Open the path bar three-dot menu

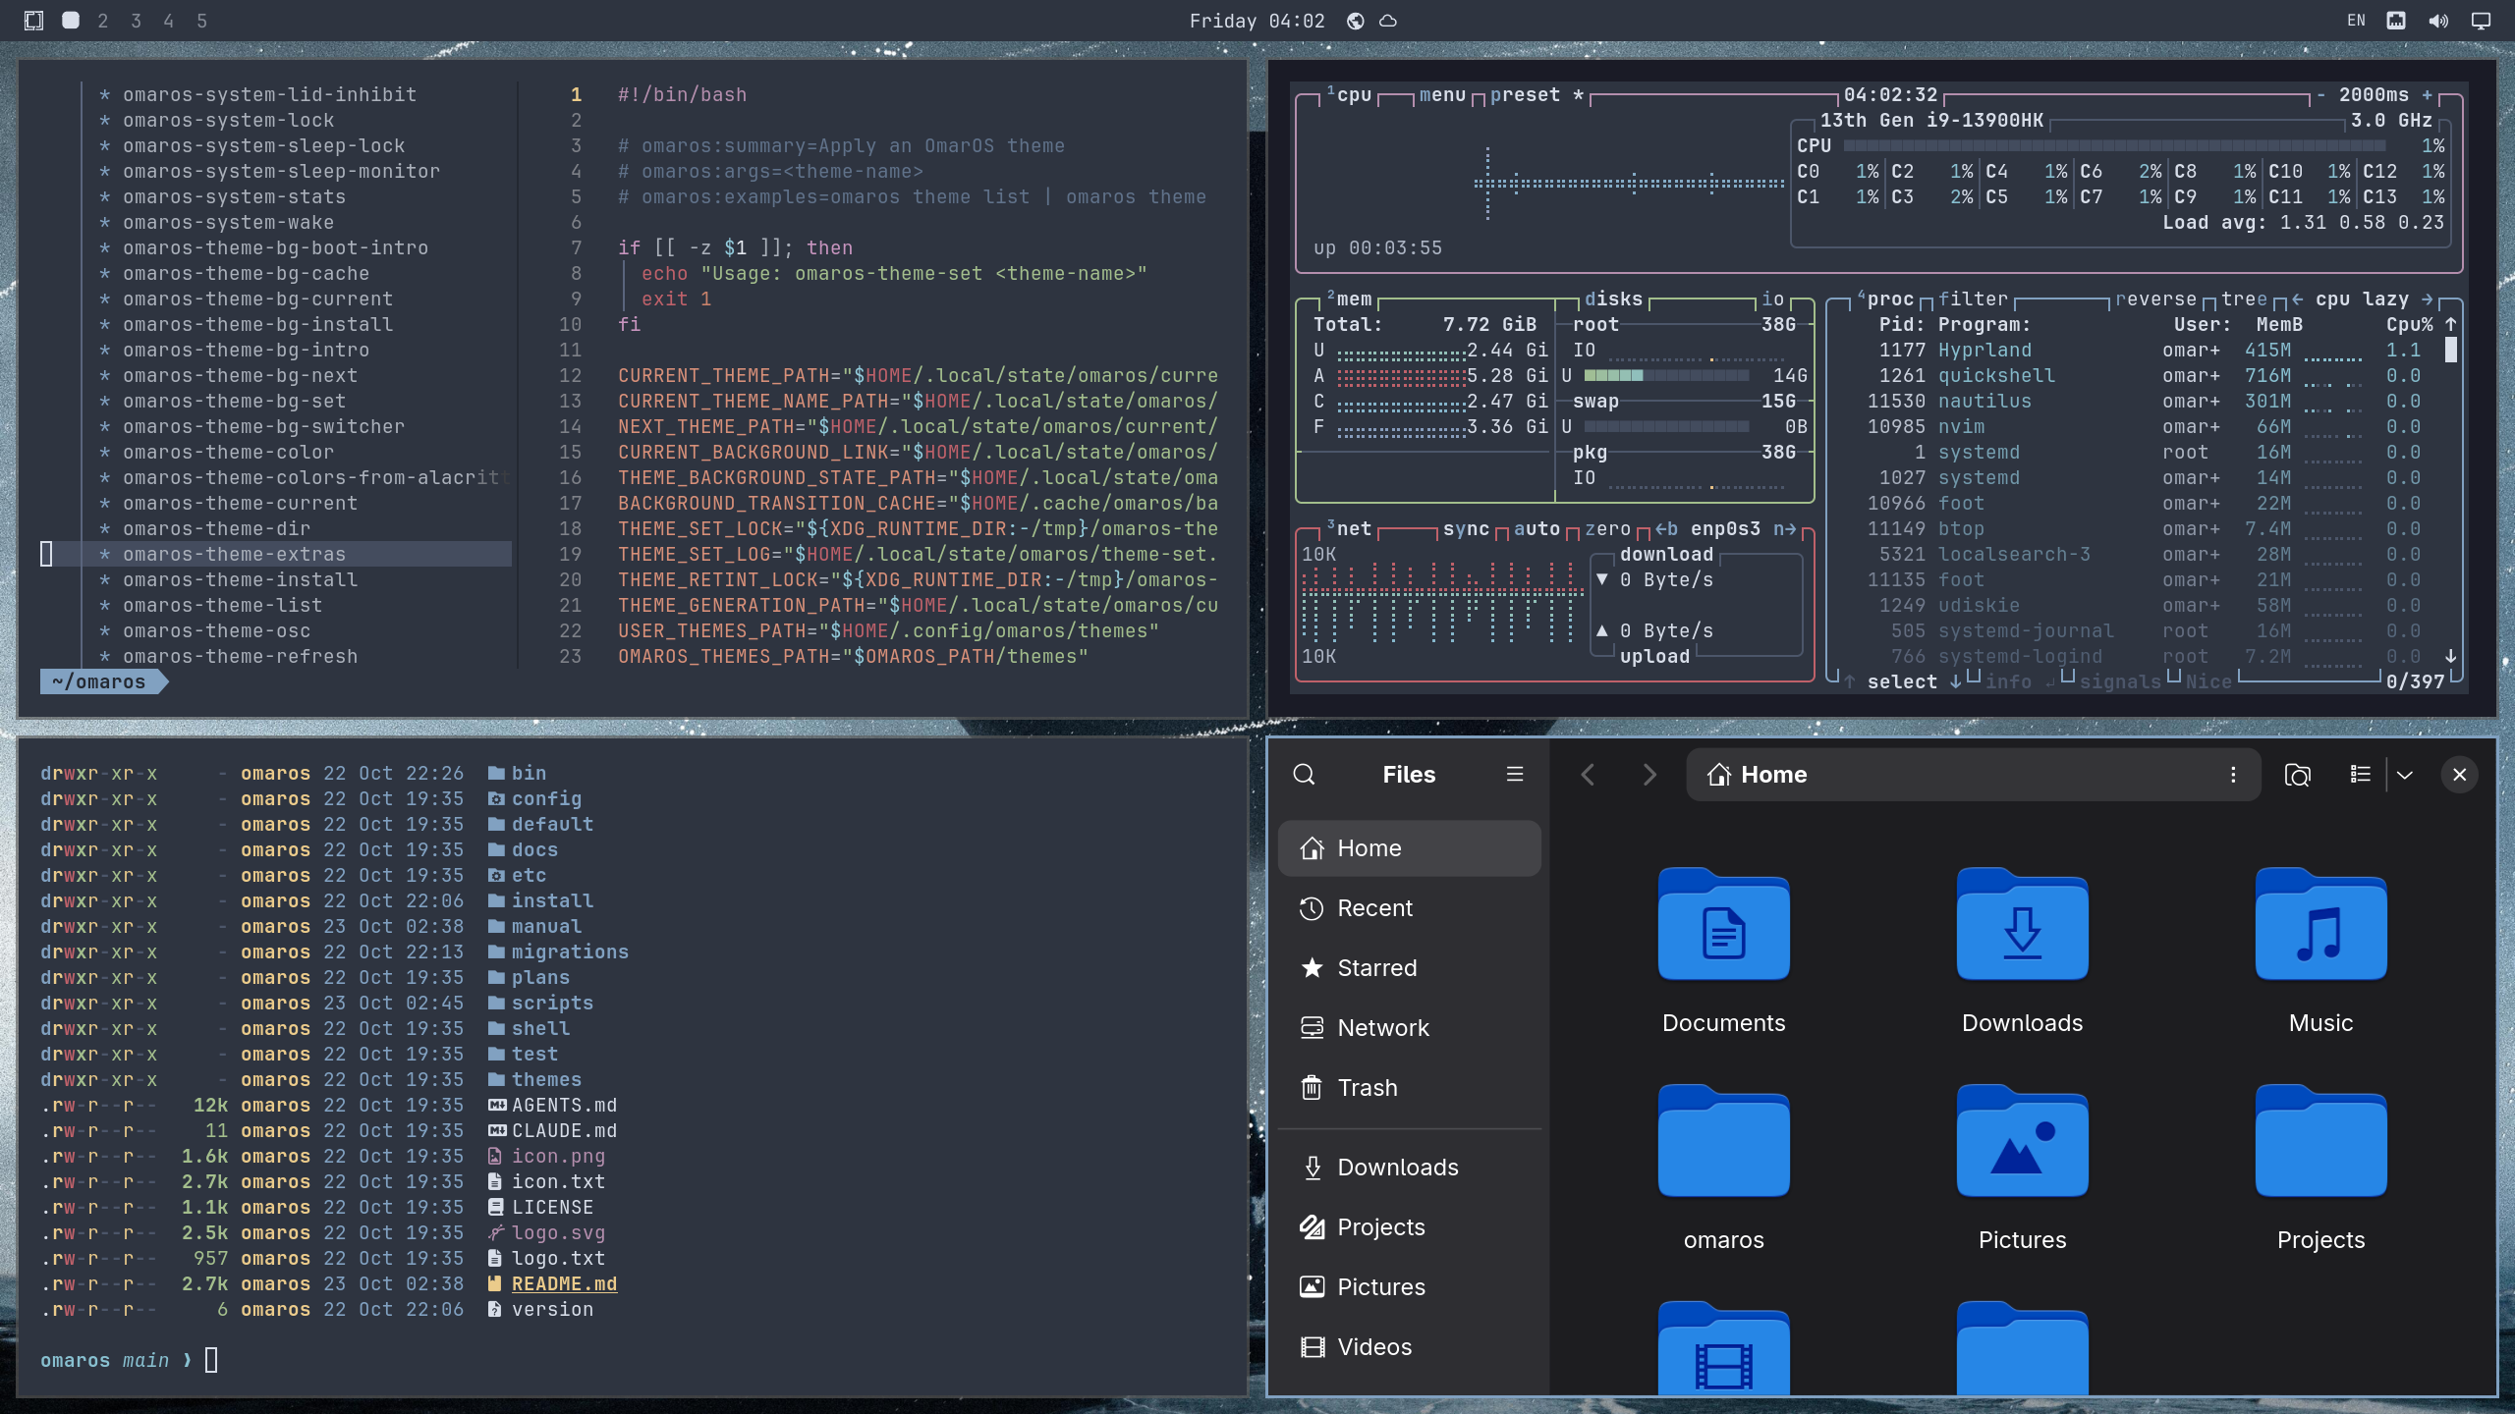click(x=2233, y=775)
